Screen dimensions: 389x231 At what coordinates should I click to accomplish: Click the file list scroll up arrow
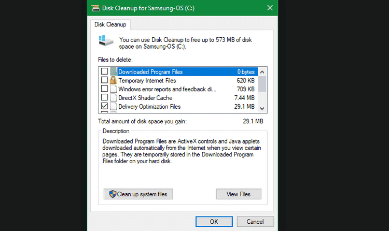pos(262,72)
